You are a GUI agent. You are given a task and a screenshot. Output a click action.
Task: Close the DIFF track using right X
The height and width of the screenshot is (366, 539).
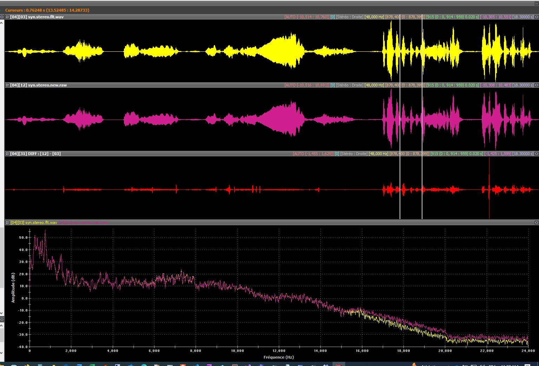[x=537, y=154]
